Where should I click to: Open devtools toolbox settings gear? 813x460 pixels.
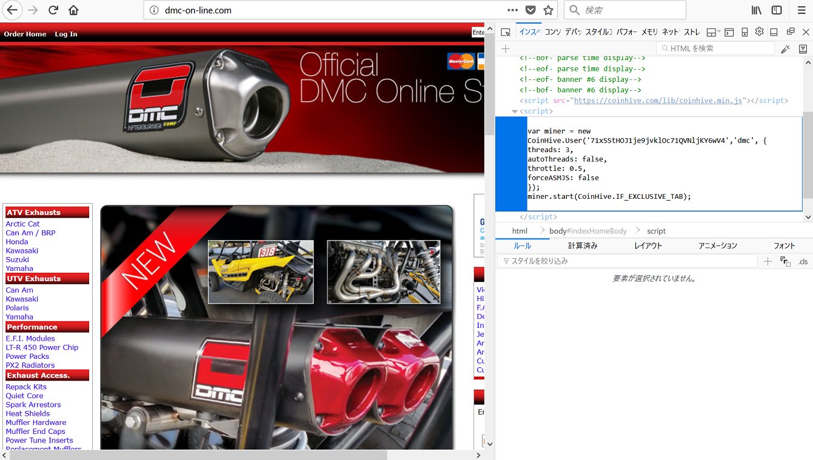[x=759, y=32]
